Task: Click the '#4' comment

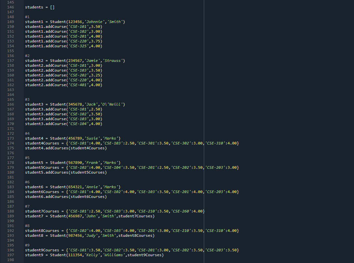Action: click(x=27, y=134)
